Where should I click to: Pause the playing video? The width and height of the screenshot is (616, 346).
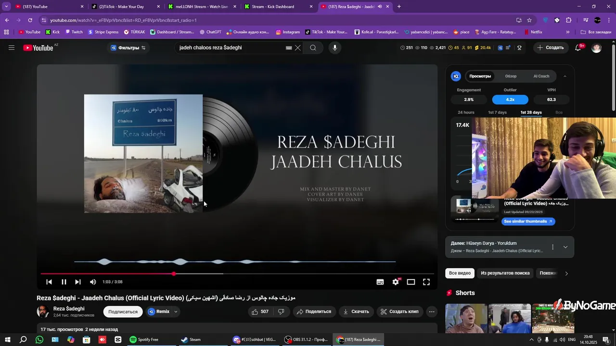click(64, 282)
